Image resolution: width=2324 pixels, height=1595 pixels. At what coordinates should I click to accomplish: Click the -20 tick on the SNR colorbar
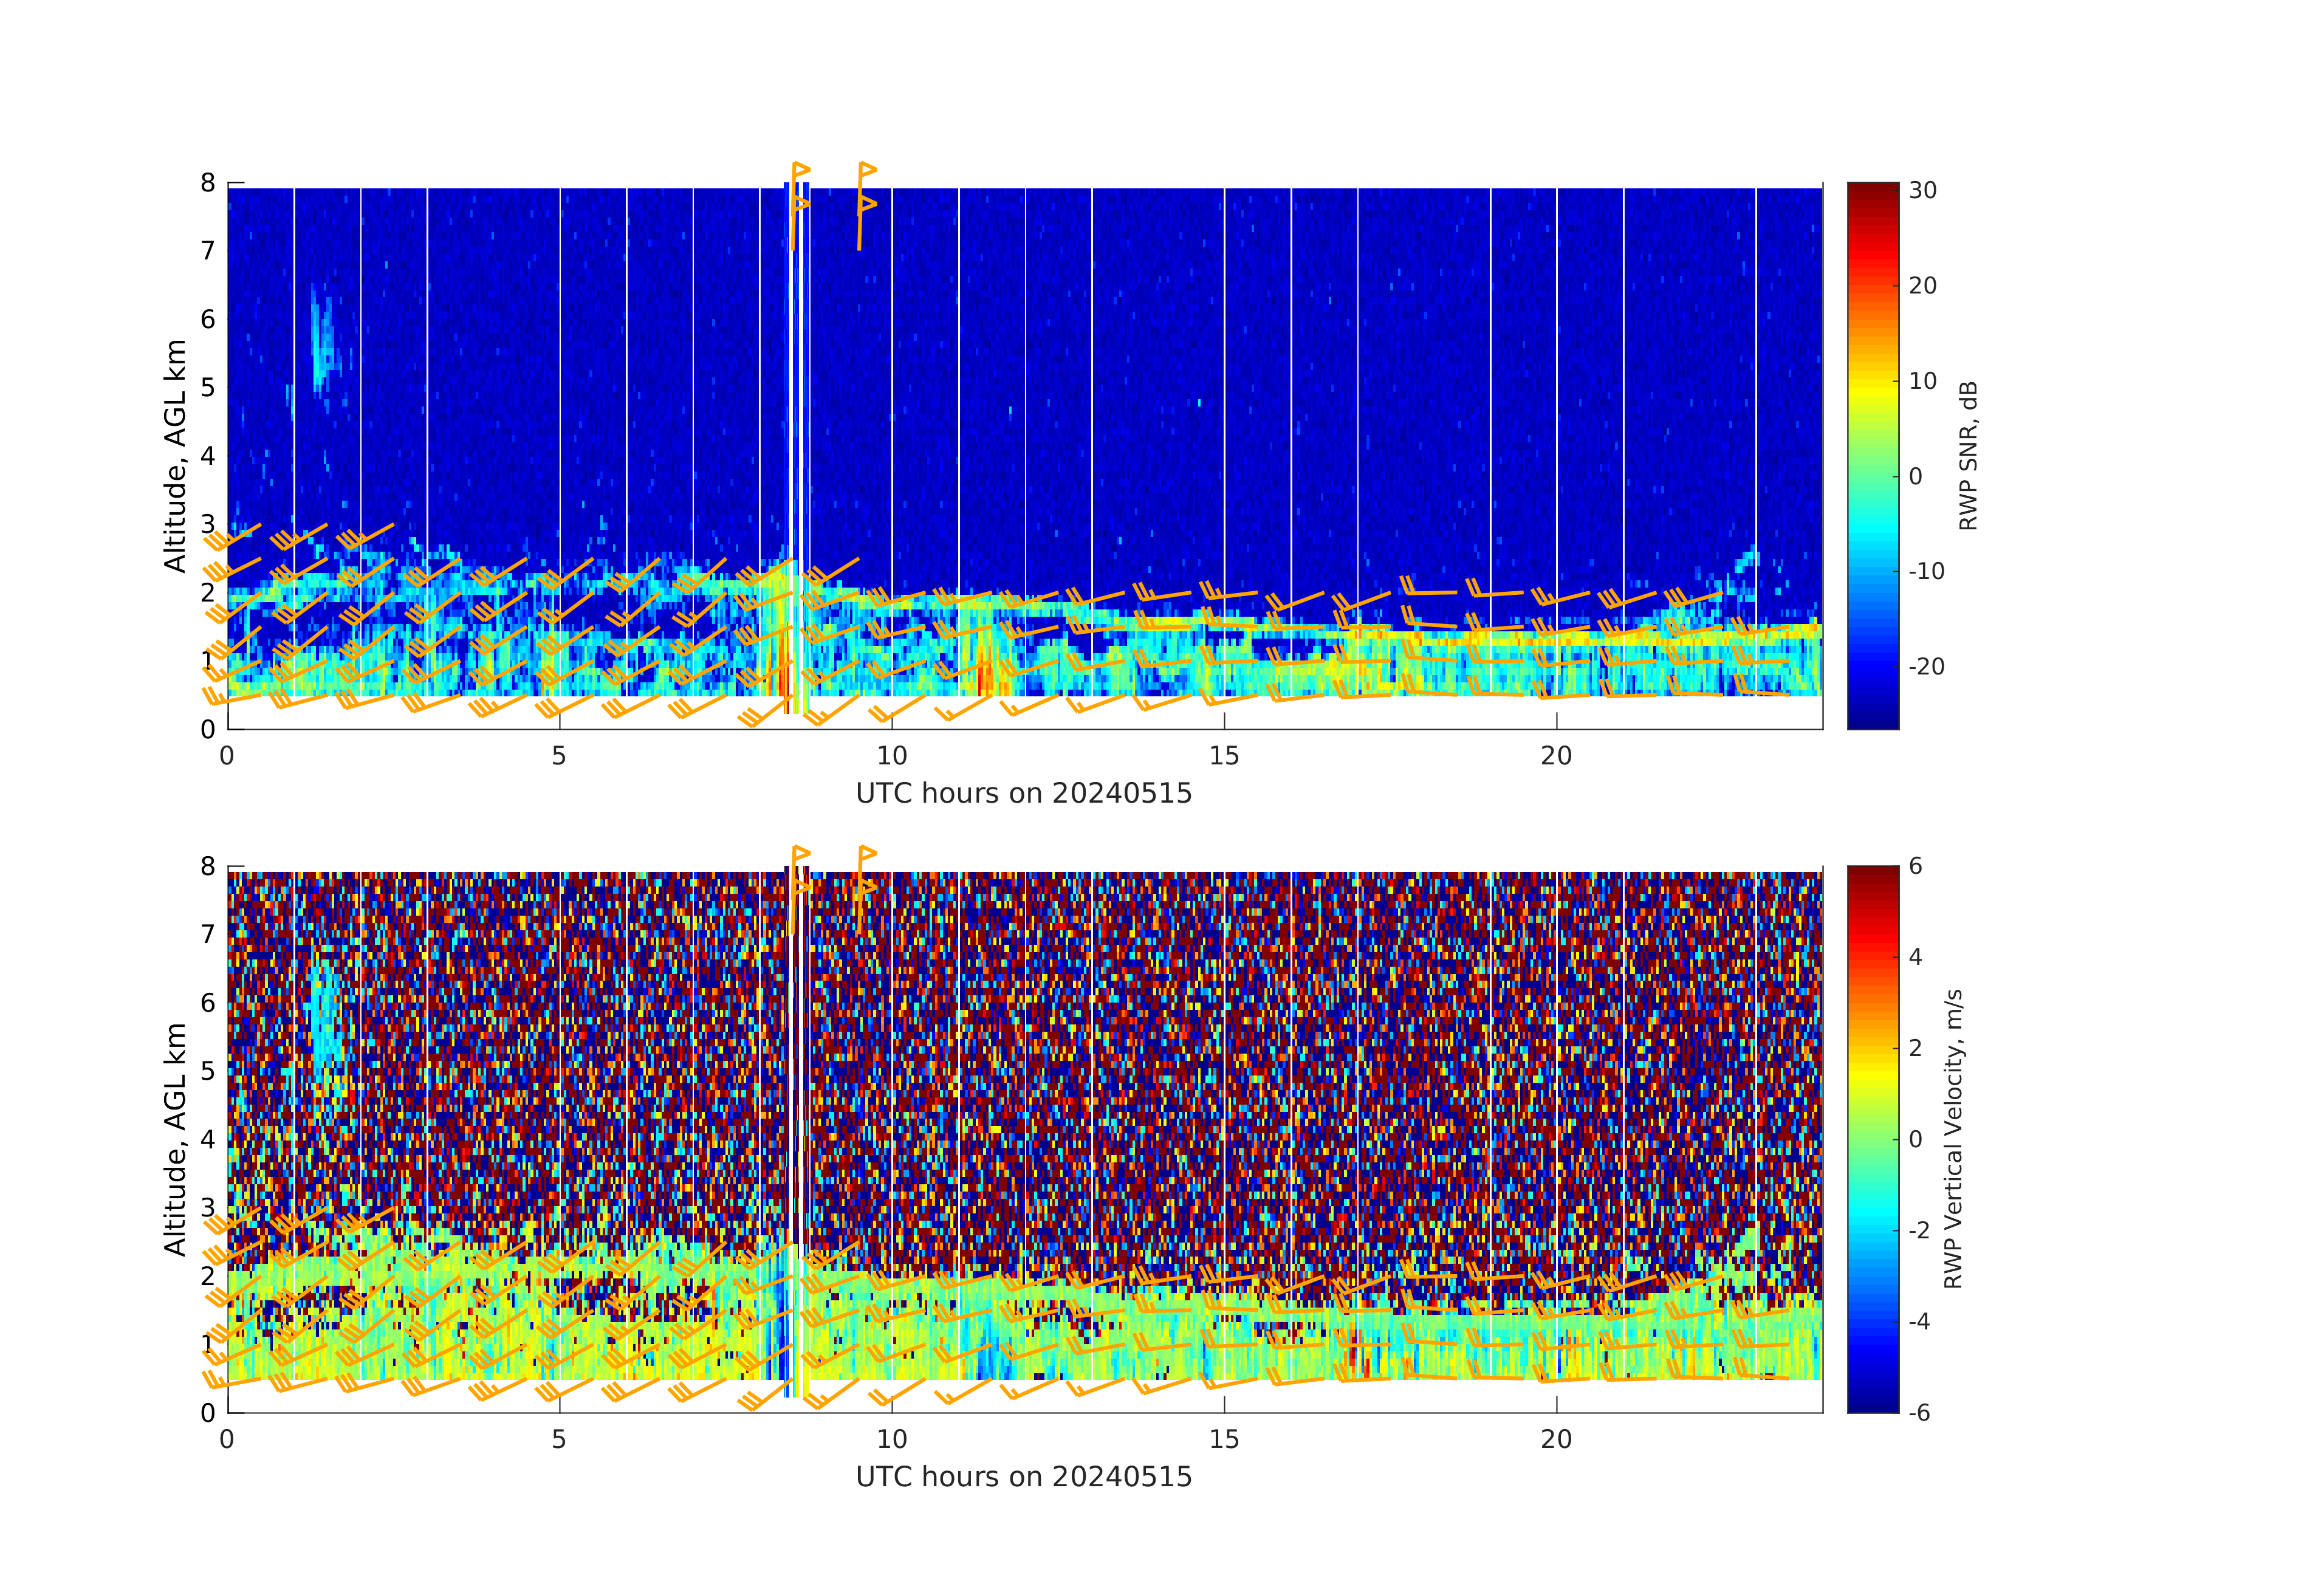[x=1926, y=666]
